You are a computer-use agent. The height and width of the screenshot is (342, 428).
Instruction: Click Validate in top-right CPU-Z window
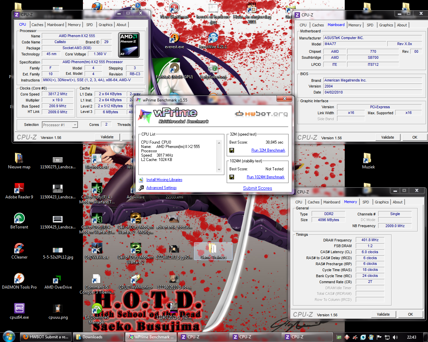tap(388, 137)
